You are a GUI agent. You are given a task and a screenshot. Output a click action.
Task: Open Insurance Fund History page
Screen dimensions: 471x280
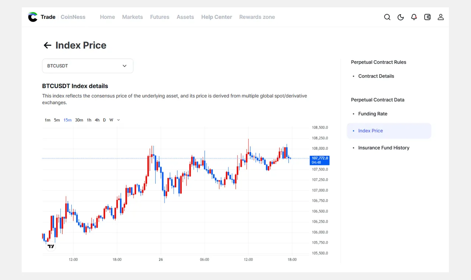click(384, 148)
